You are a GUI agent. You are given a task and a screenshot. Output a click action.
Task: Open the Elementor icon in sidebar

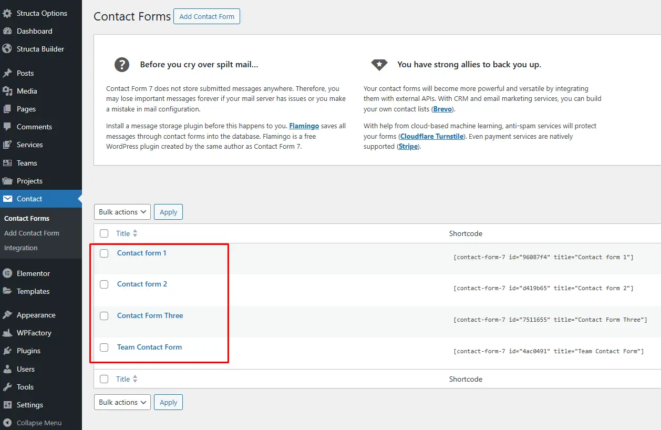point(7,273)
